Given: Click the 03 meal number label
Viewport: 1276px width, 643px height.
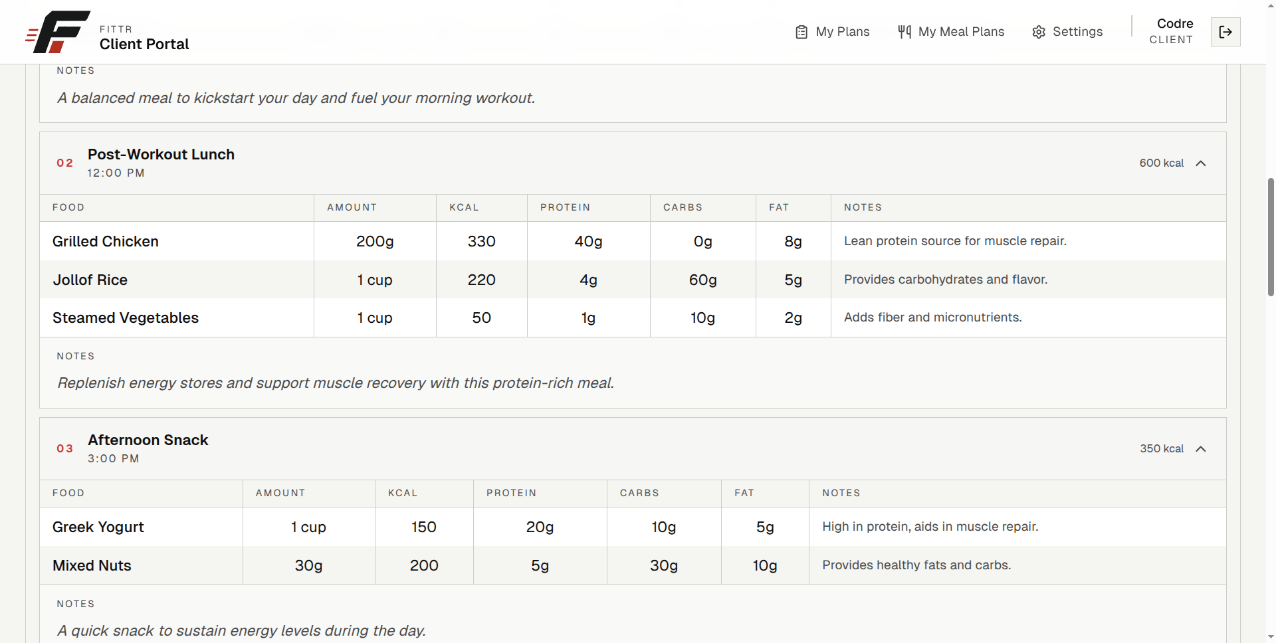Looking at the screenshot, I should [x=64, y=448].
